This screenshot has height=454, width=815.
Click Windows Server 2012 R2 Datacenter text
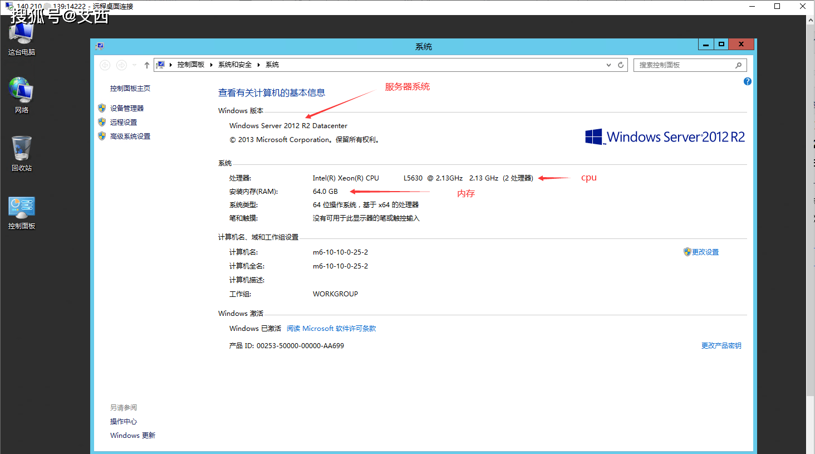pos(288,126)
